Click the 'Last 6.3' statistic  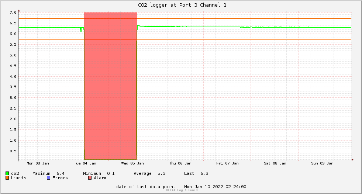point(196,173)
